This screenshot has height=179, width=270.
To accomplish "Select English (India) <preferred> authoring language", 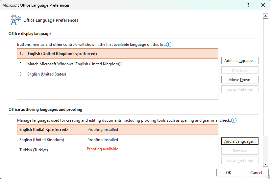I will [x=118, y=130].
